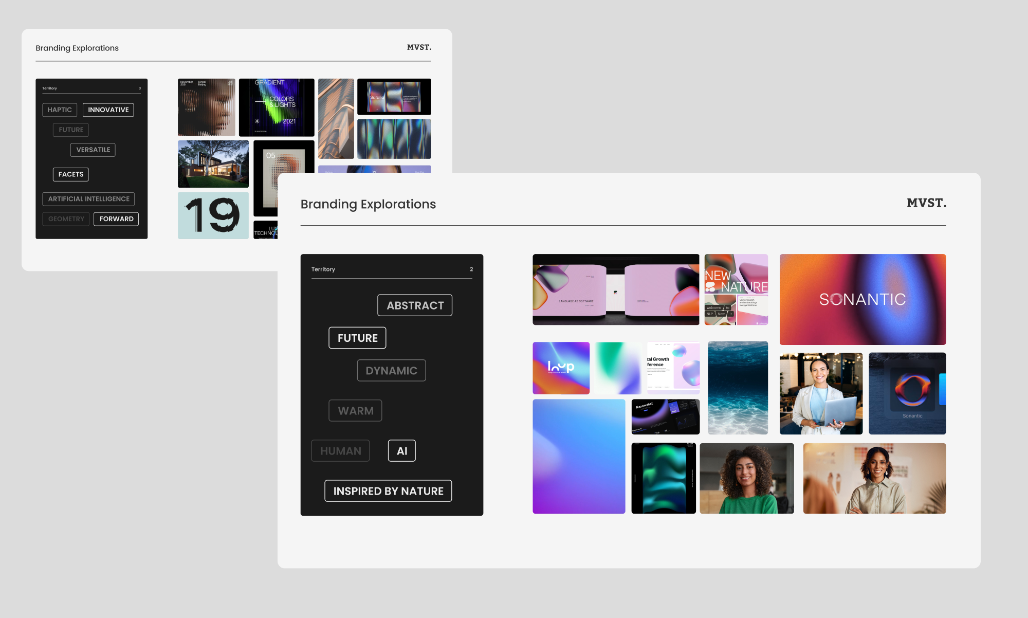Screen dimensions: 1028x618
Task: Click MVST. logo on front slide
Action: (x=926, y=203)
